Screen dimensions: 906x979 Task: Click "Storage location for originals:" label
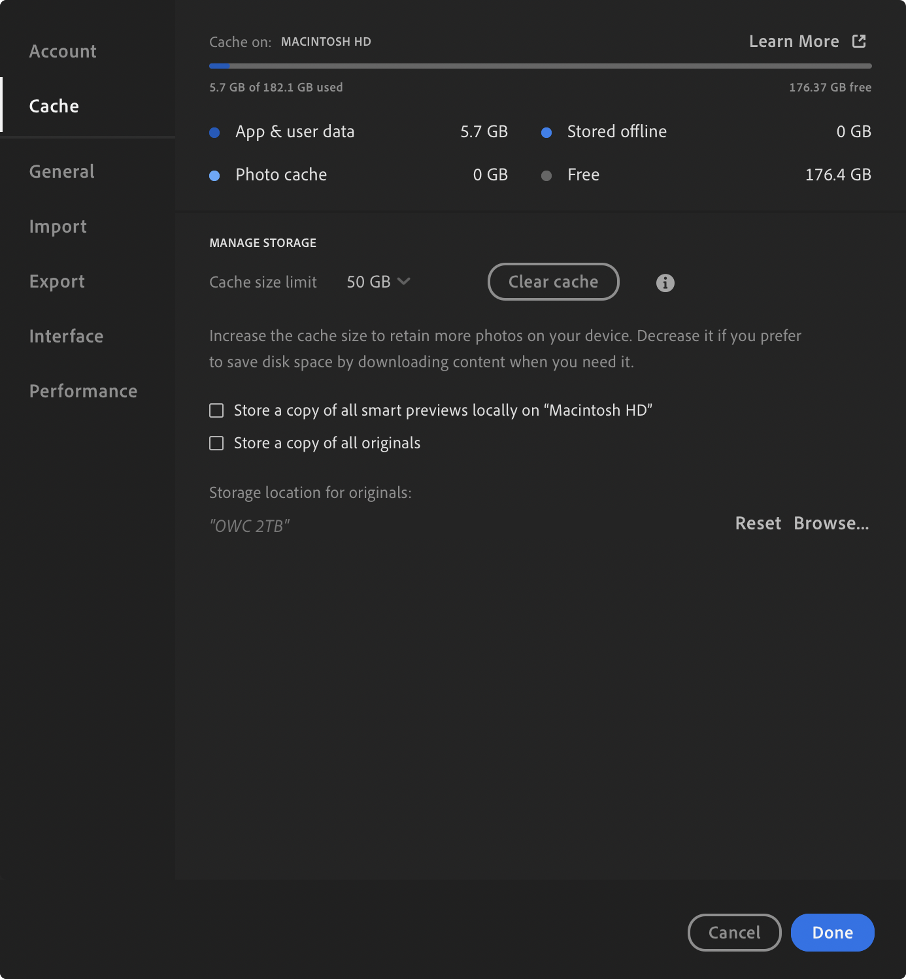tap(310, 492)
